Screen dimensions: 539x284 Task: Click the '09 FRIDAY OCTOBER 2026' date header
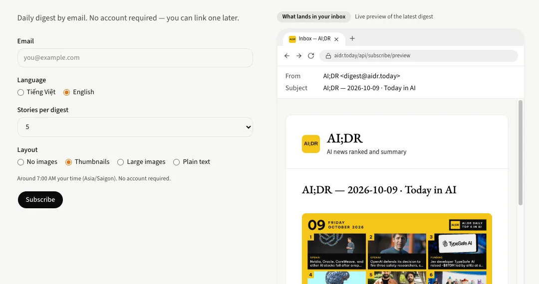click(335, 225)
